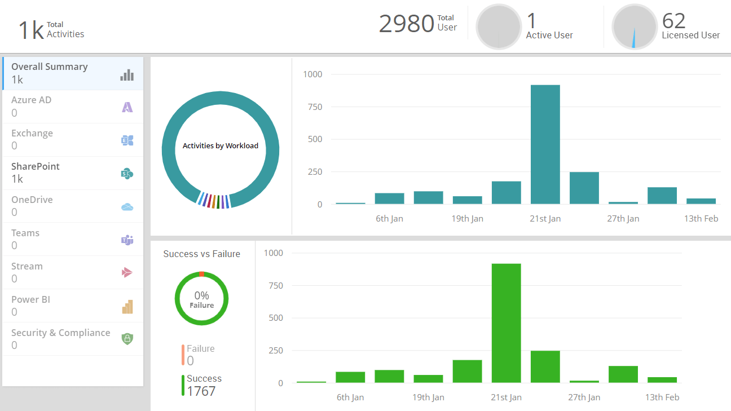Click the Activities by Workload donut chart
The width and height of the screenshot is (731, 411).
[221, 96]
